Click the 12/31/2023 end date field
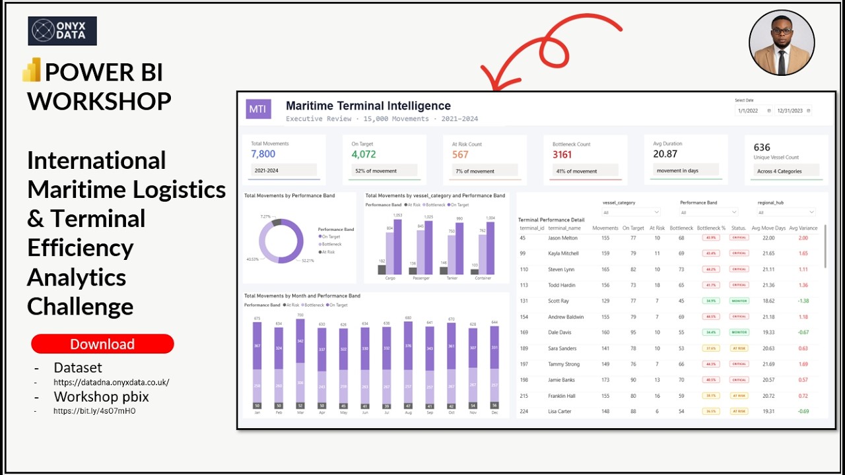845x475 pixels. click(793, 111)
